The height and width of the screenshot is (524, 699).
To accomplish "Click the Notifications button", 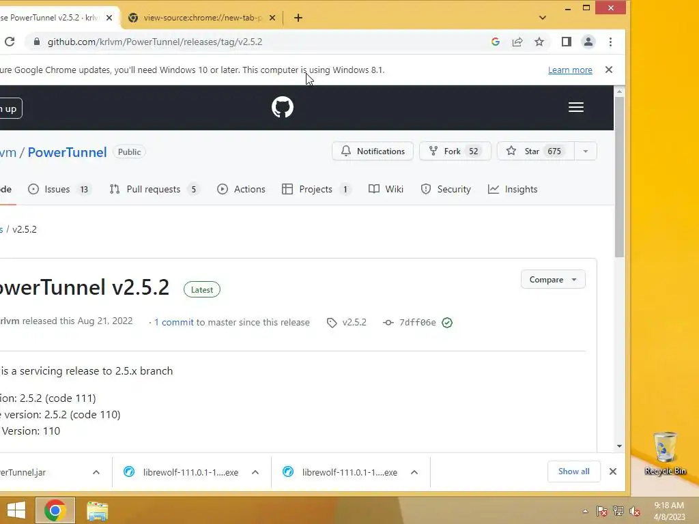I will coord(373,151).
